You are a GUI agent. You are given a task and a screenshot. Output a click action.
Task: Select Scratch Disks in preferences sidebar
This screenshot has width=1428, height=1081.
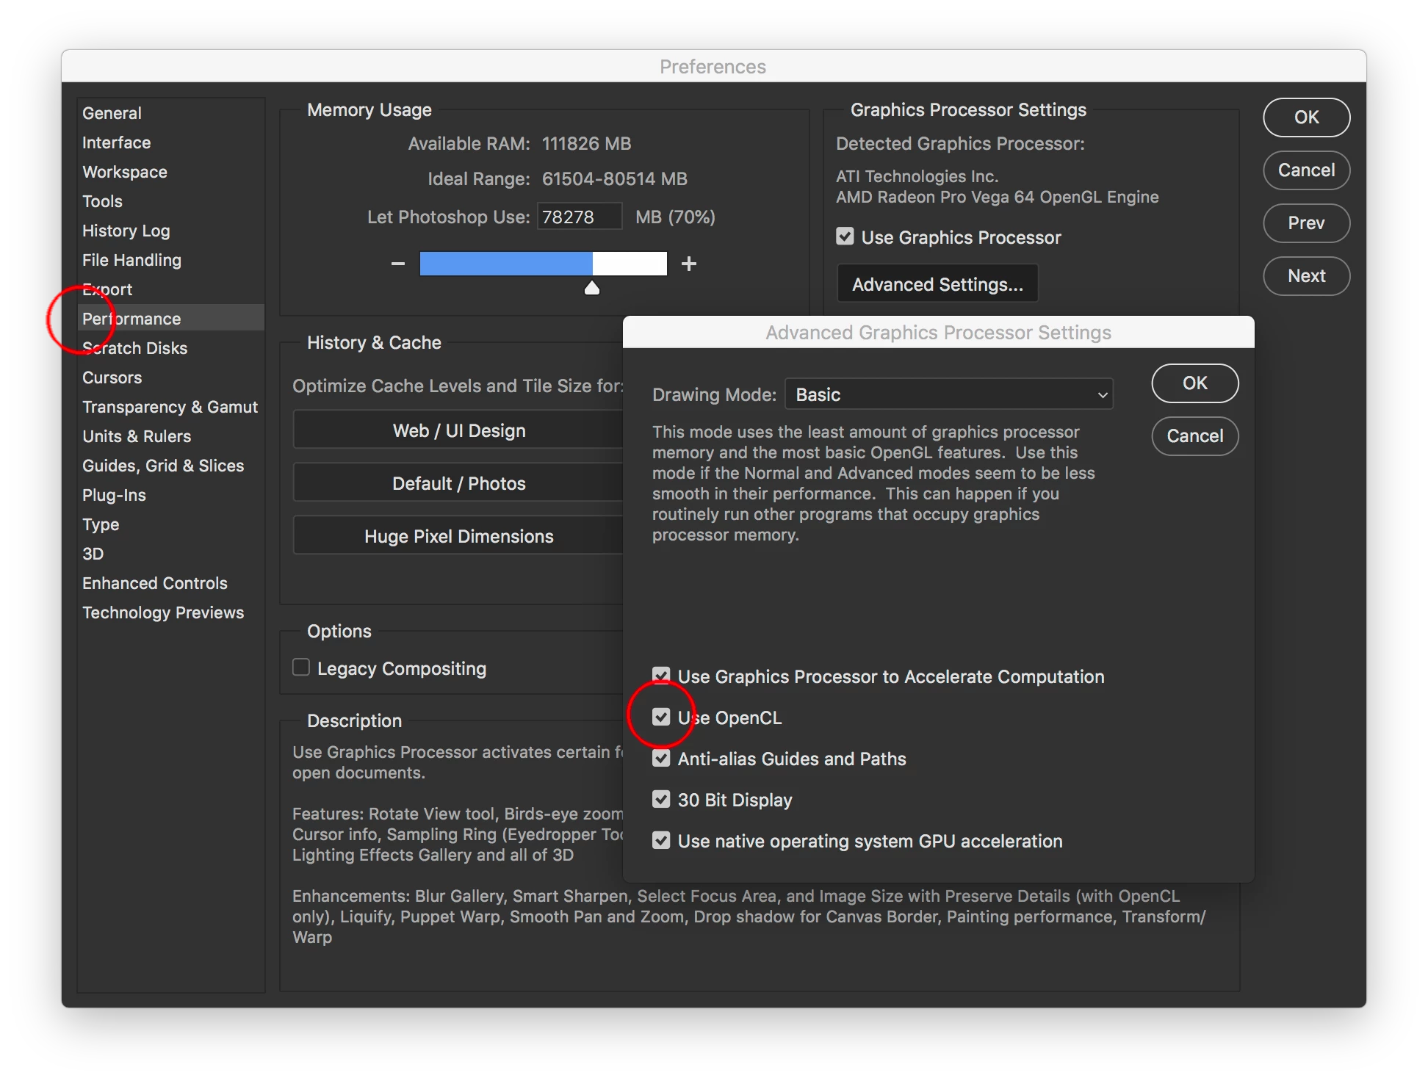[x=135, y=348]
